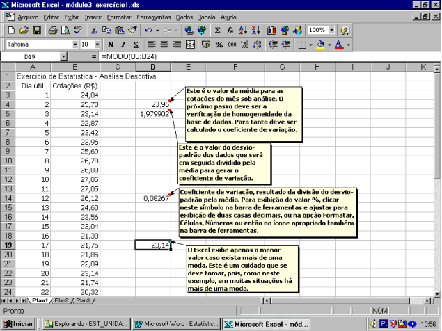The image size is (442, 331).
Task: Click the Iniciar start button
Action: 19,323
